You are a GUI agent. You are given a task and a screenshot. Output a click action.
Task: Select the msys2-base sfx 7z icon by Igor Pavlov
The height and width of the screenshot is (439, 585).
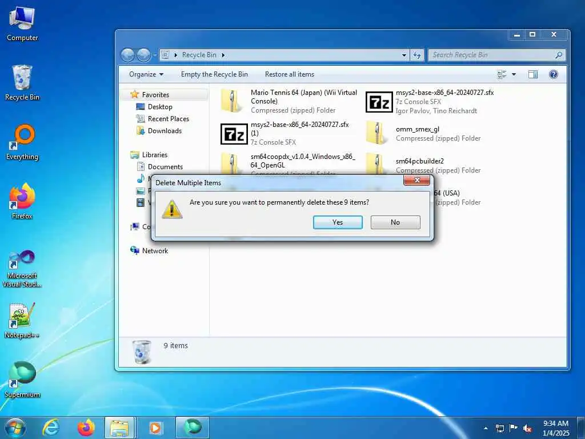(x=379, y=102)
